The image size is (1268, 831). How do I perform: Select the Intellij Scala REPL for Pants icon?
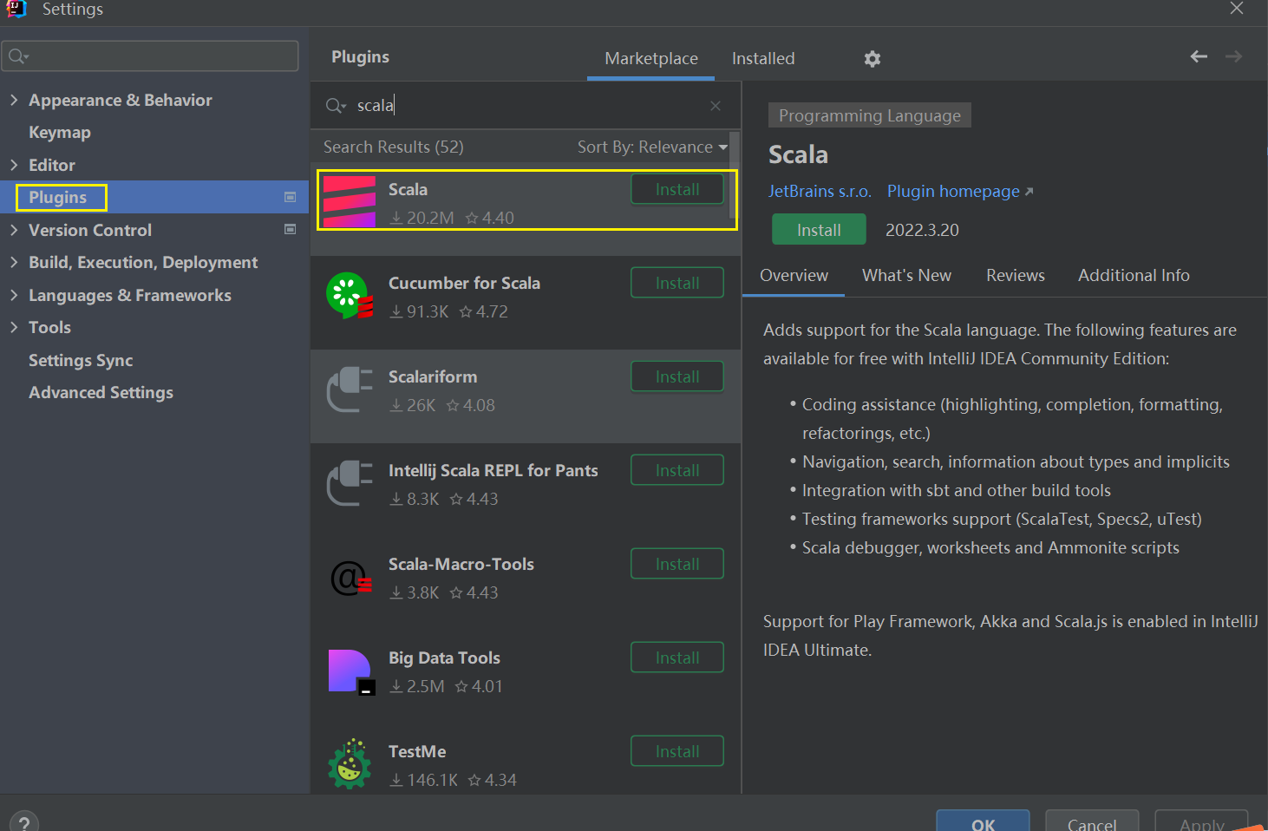click(x=350, y=483)
